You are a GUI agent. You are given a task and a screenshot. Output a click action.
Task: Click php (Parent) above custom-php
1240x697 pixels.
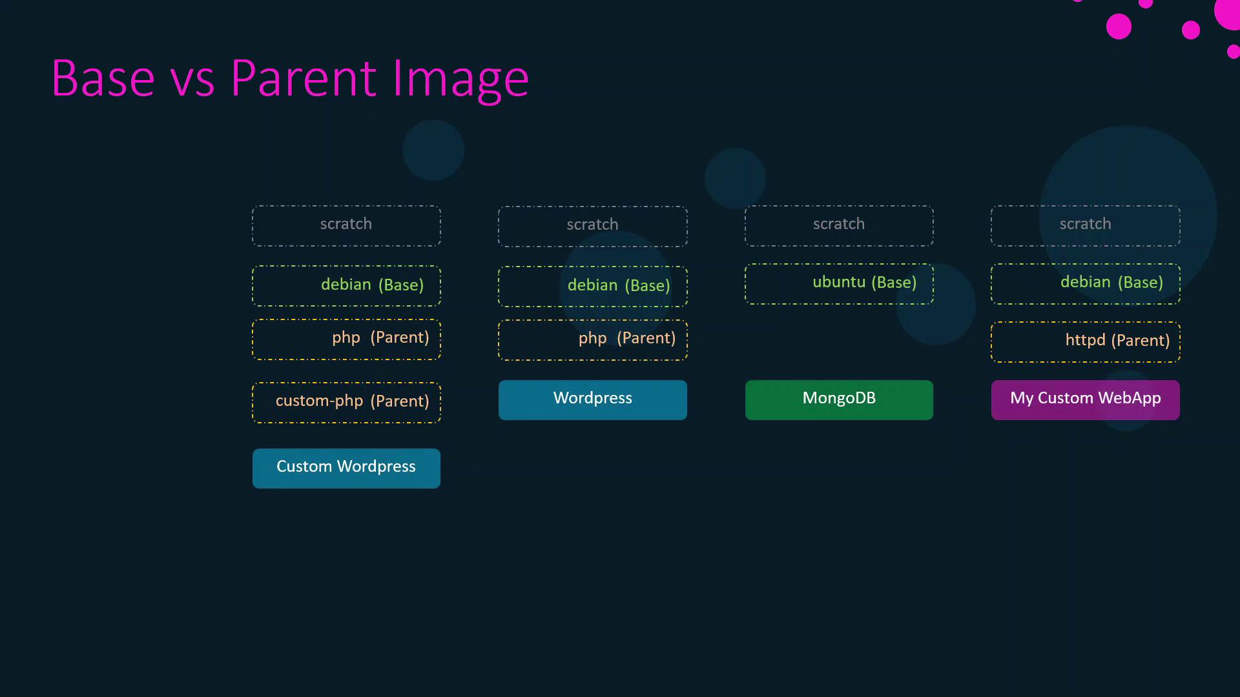(346, 339)
